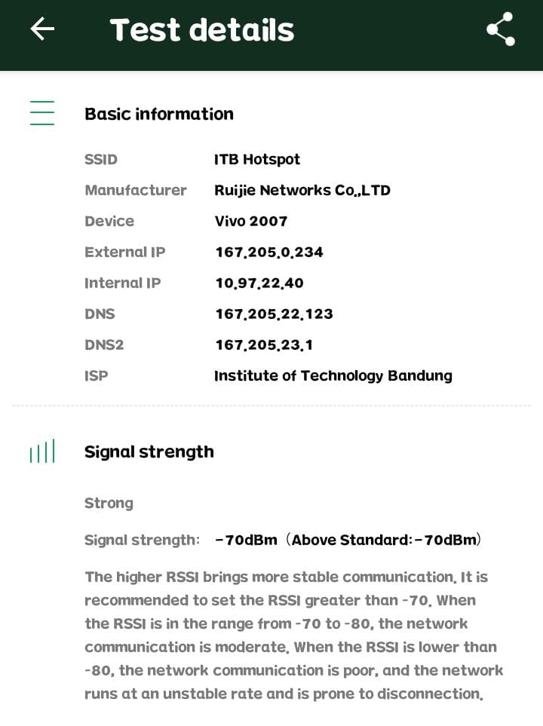Tap the share icon
The image size is (543, 726).
pos(500,29)
